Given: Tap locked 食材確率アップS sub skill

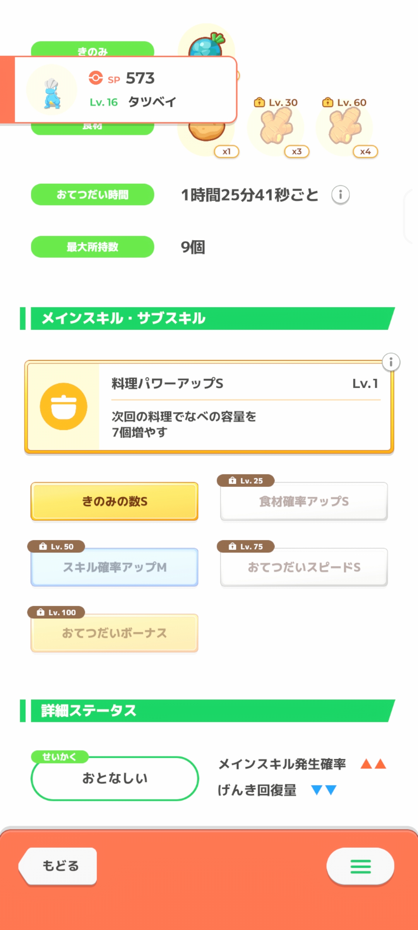Looking at the screenshot, I should 304,501.
